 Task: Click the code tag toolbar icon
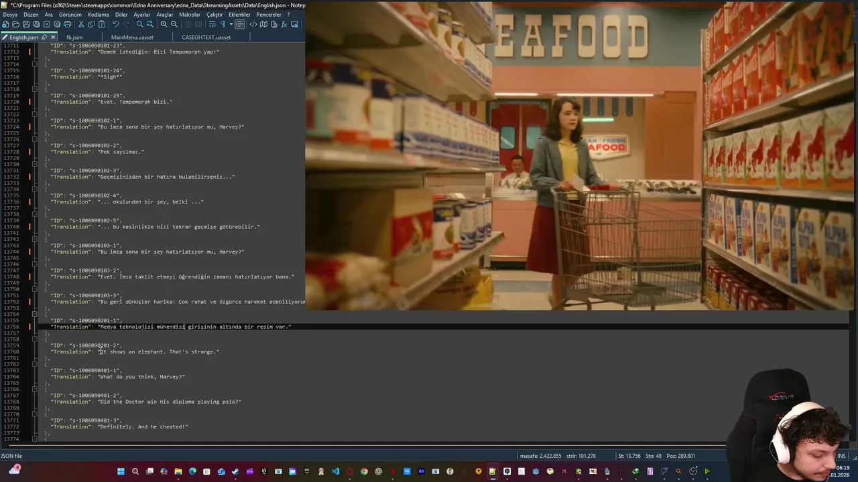(253, 24)
